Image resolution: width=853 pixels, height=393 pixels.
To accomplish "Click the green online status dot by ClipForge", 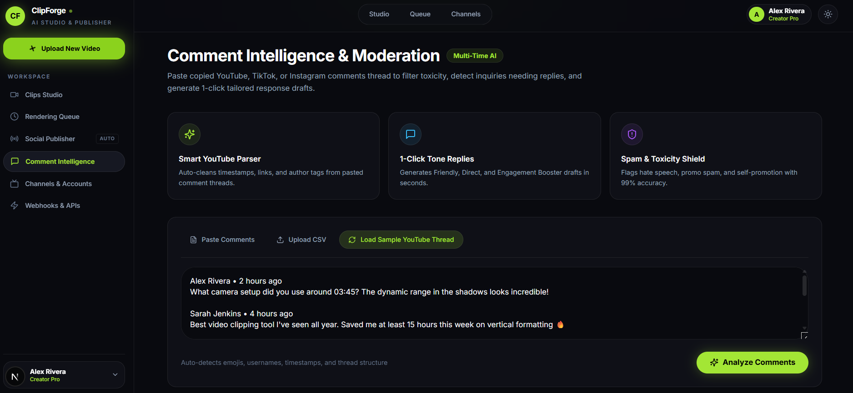I will pos(71,11).
